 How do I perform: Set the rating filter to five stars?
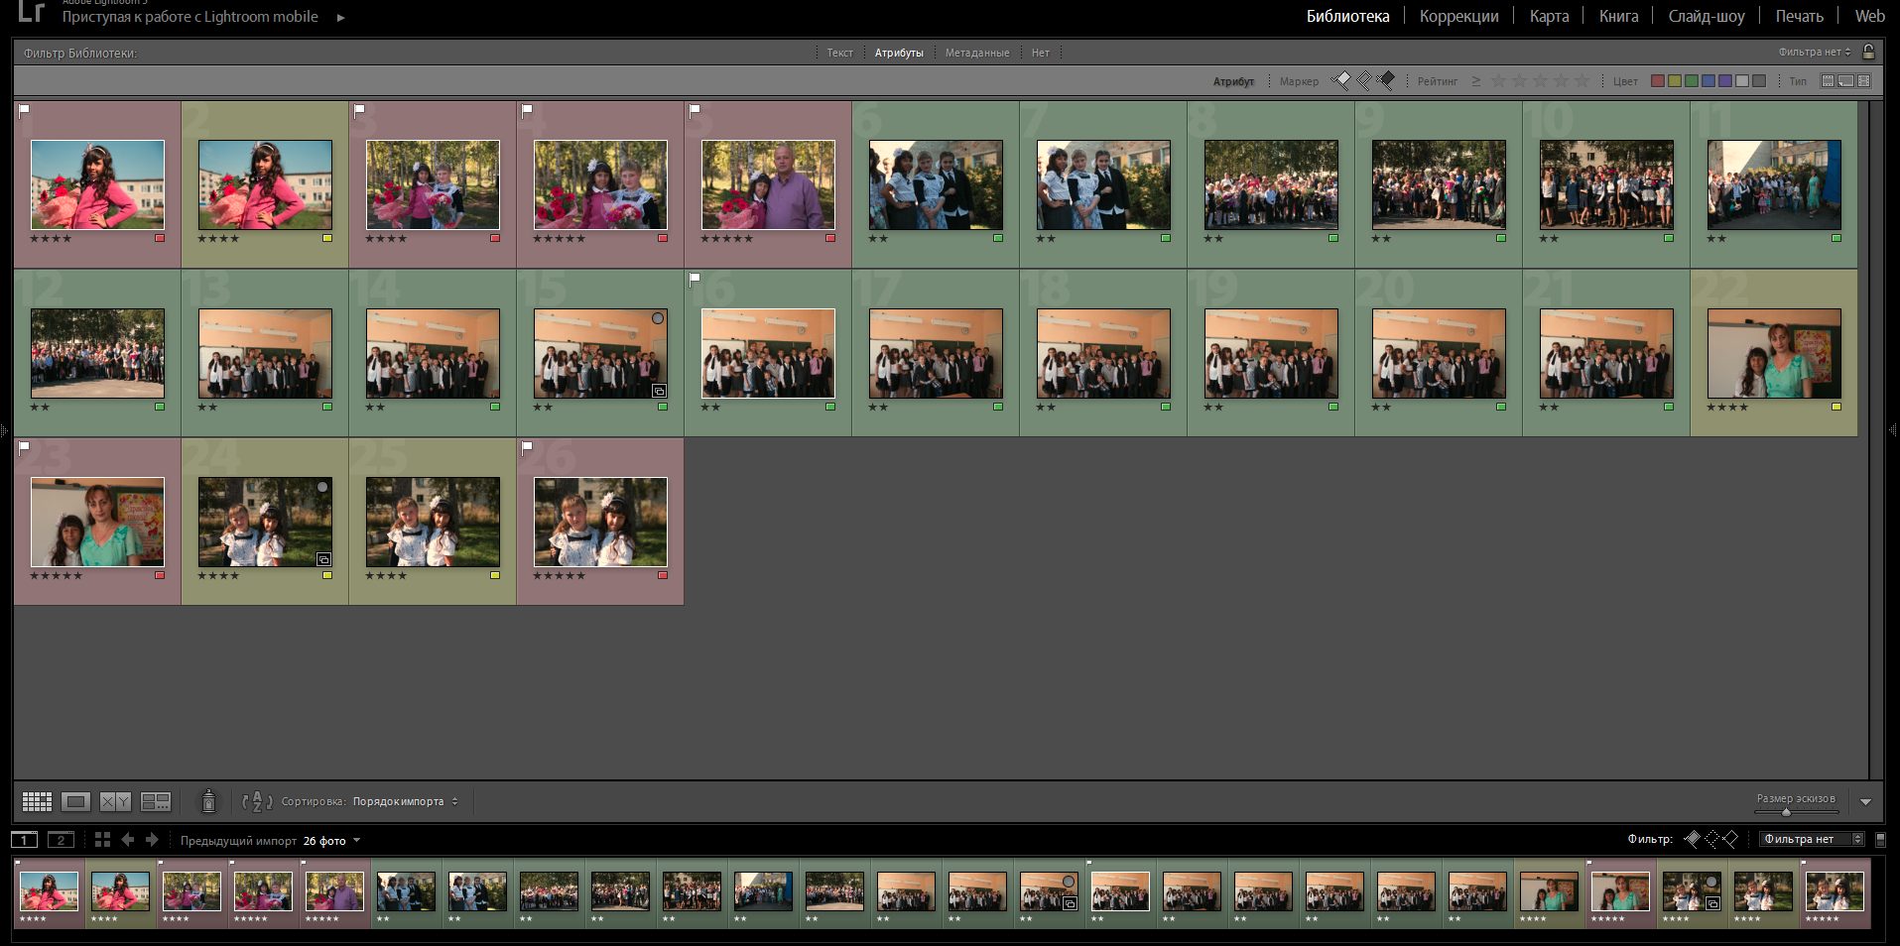click(x=1583, y=80)
